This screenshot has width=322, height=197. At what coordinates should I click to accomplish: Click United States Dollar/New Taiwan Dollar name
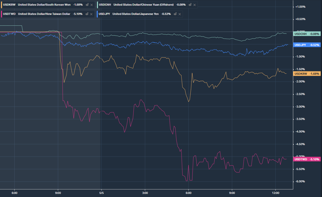pyautogui.click(x=44, y=14)
